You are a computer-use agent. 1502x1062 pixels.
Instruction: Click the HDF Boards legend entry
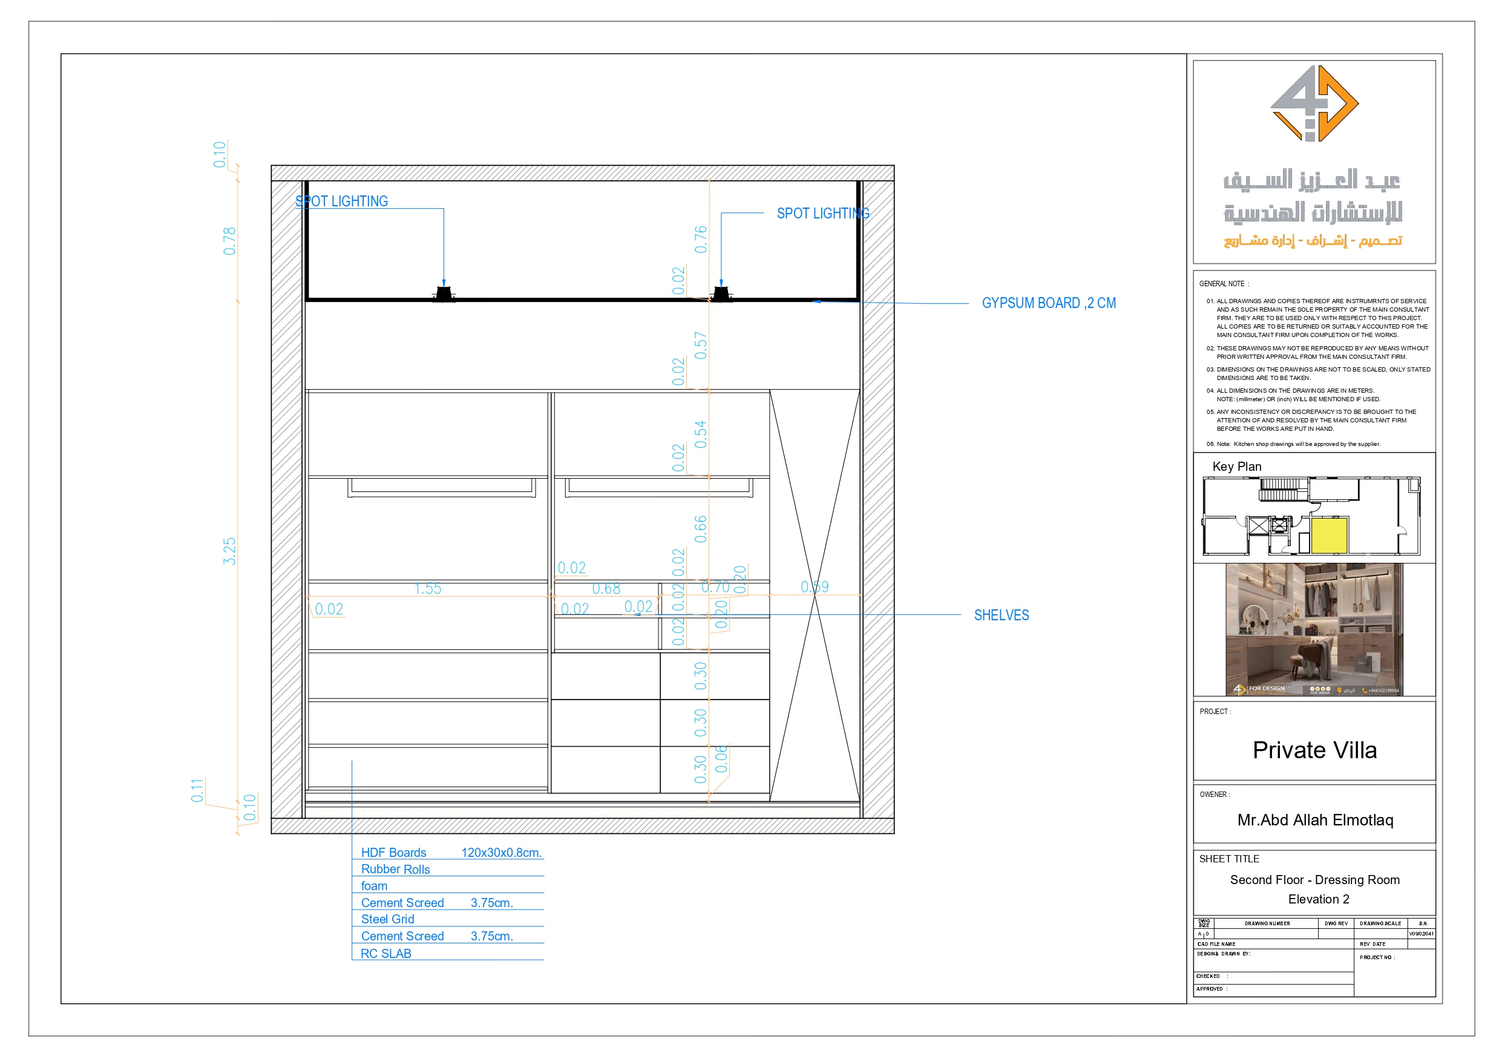tap(393, 853)
